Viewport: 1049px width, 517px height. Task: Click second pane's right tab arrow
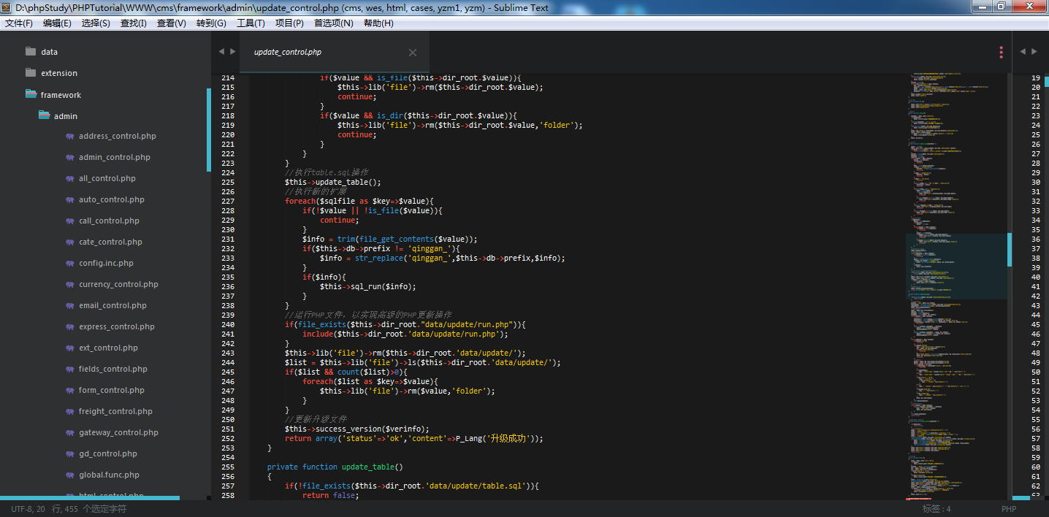(x=1034, y=52)
